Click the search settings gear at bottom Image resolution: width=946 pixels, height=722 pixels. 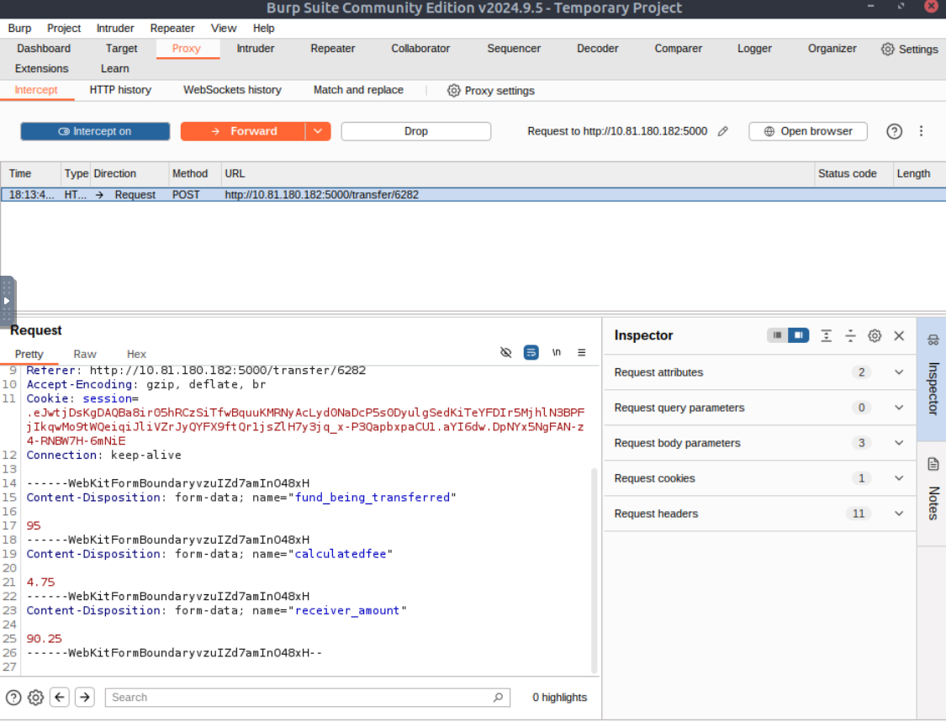(x=35, y=697)
